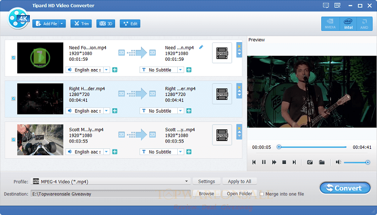The height and width of the screenshot is (215, 377).
Task: Open profile Settings
Action: [207, 181]
